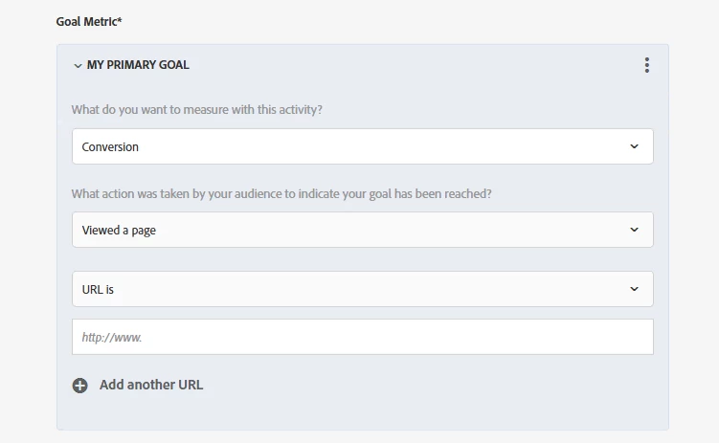Click the required asterisk after Goal Metric
Screen dimensions: 719x443
119,20
